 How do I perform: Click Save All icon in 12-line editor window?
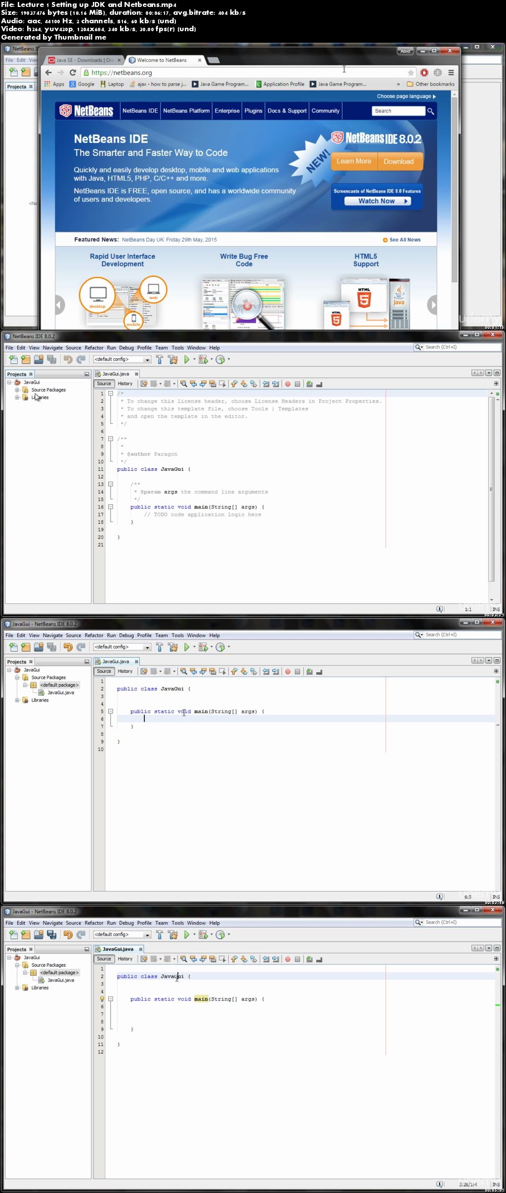pyautogui.click(x=51, y=935)
